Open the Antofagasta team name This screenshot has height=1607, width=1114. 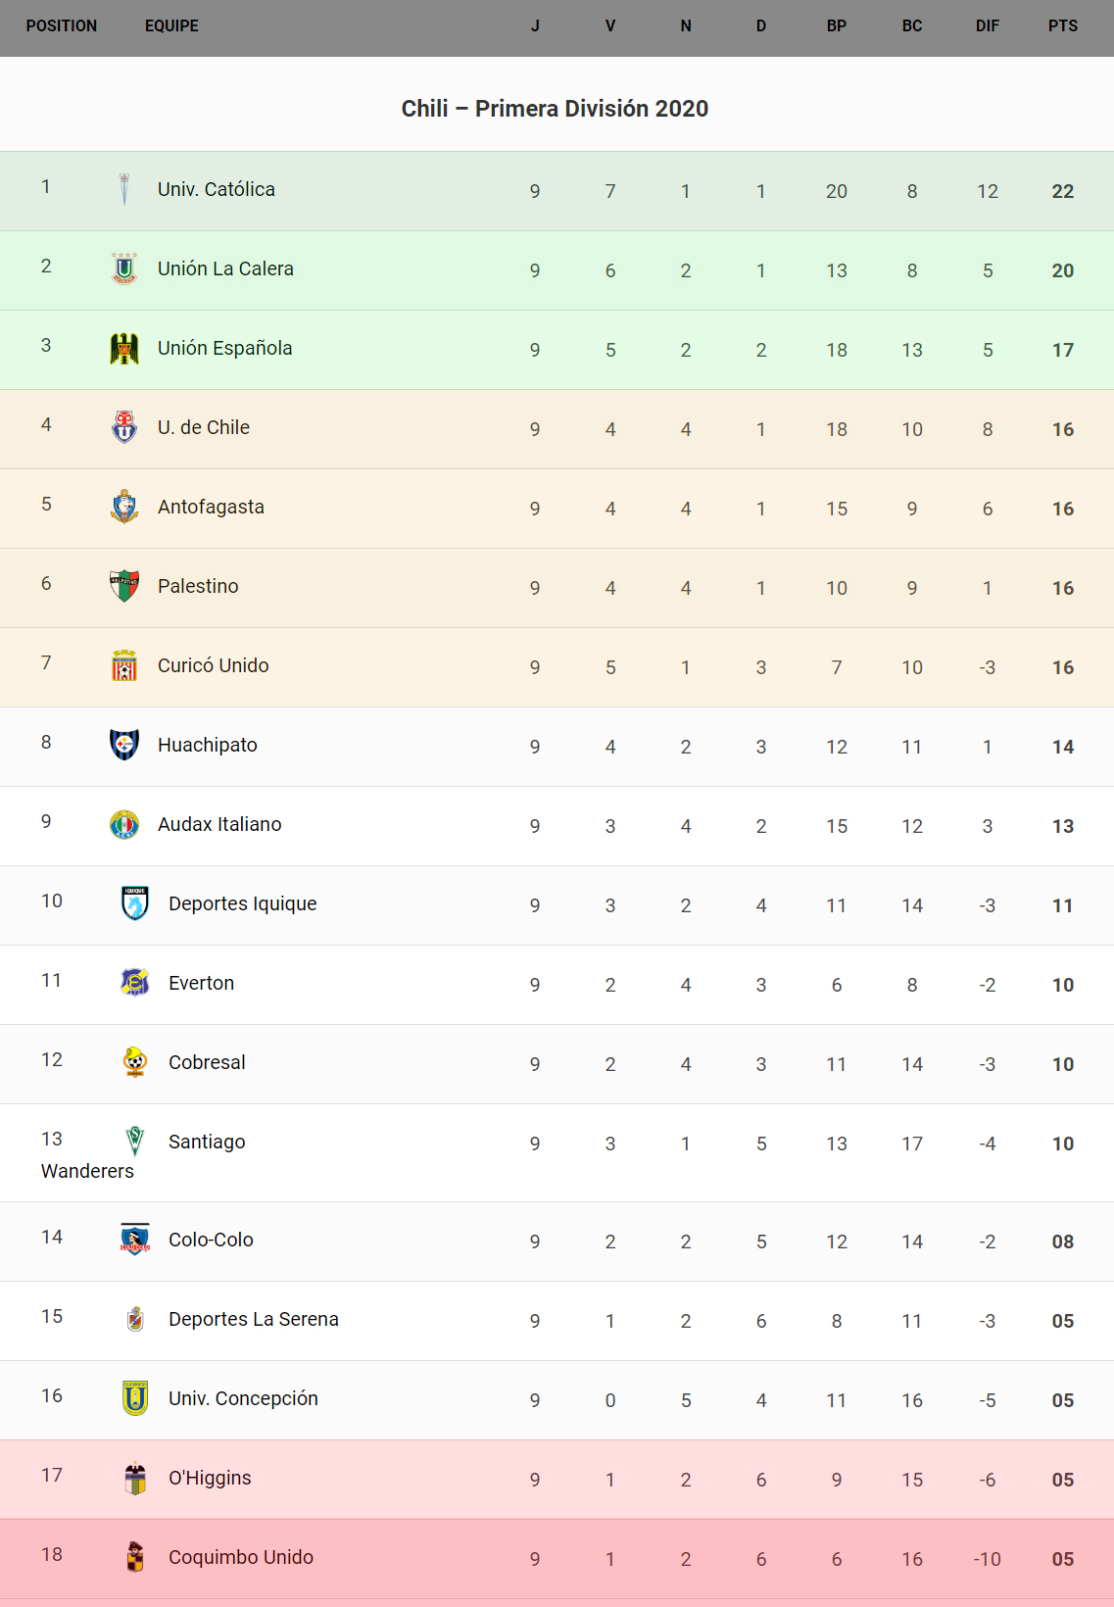(x=211, y=507)
